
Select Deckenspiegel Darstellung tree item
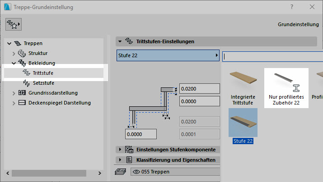point(60,103)
